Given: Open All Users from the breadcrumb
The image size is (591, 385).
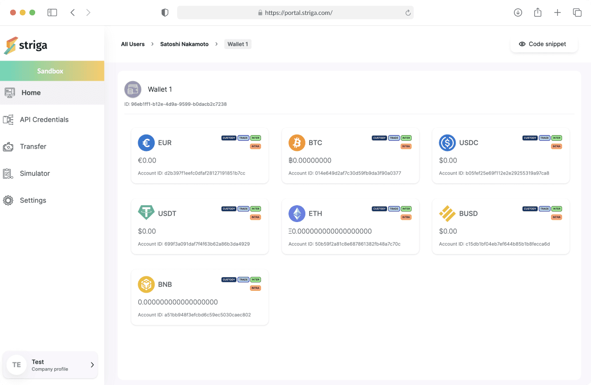Looking at the screenshot, I should [x=132, y=44].
